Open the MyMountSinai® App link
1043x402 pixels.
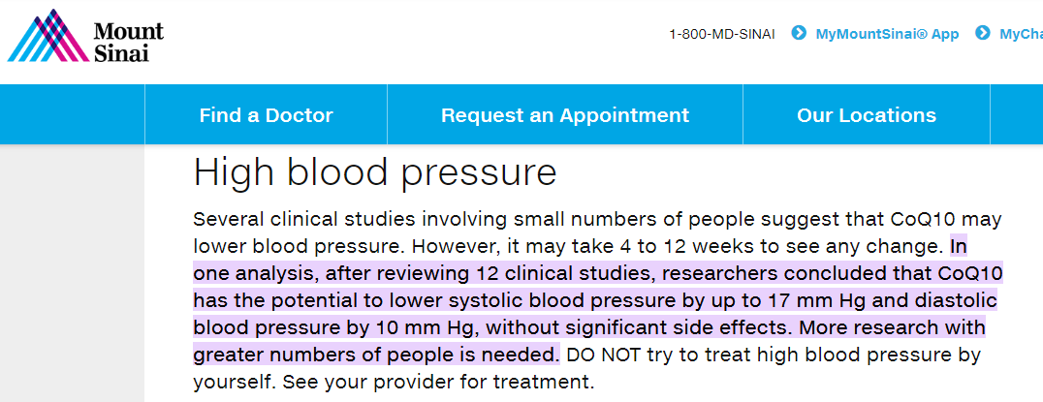tap(887, 34)
